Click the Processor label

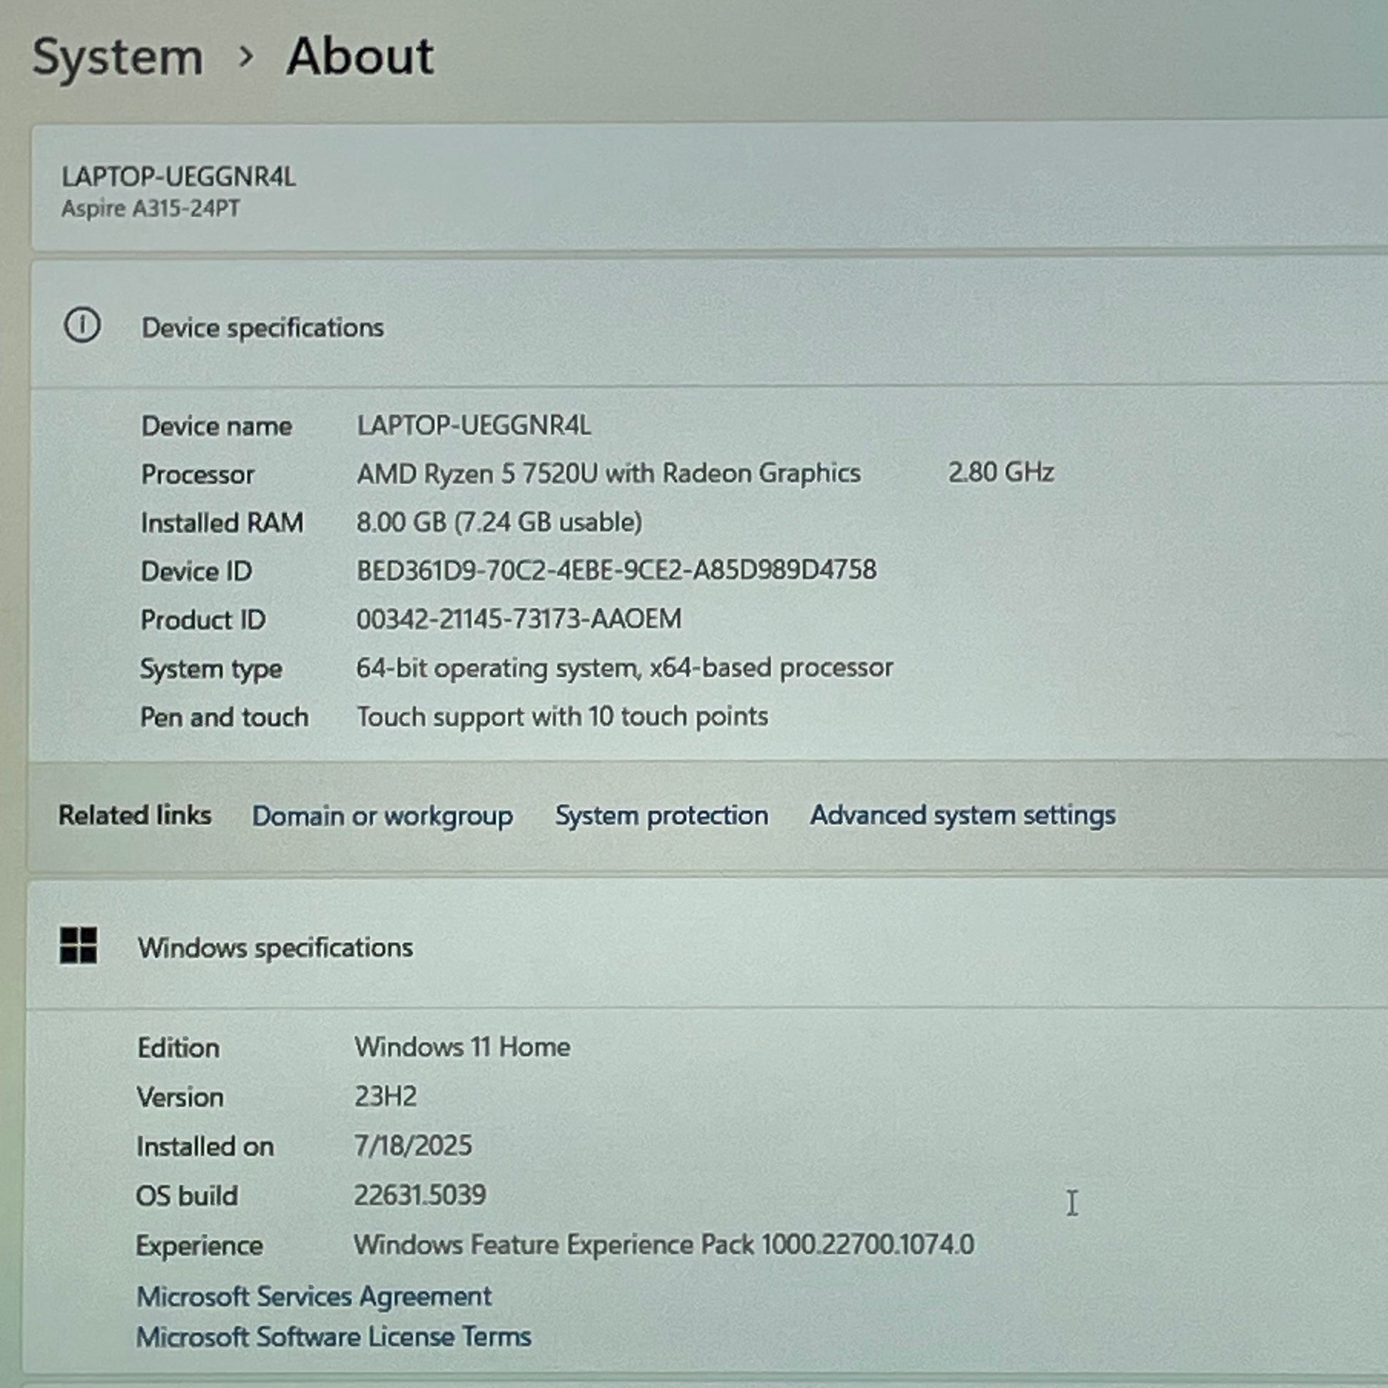click(x=198, y=475)
